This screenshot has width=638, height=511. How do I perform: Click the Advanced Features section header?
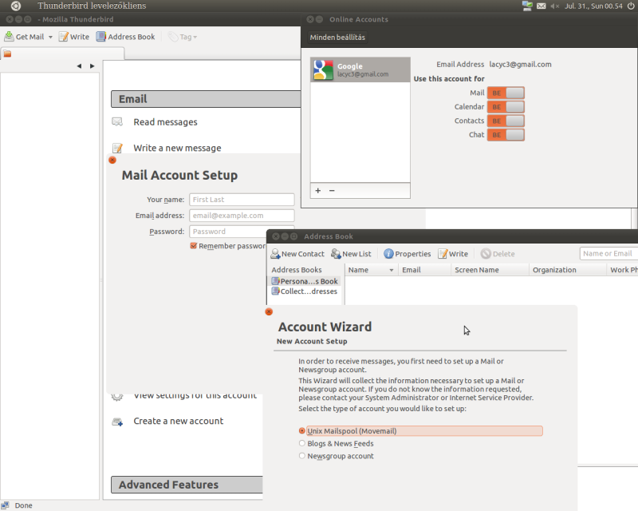187,485
